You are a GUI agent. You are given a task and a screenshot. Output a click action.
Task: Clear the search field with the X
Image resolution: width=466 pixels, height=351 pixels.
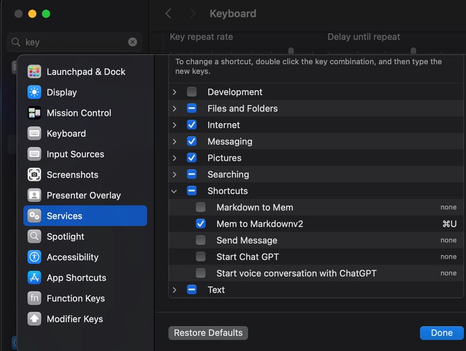click(x=133, y=42)
